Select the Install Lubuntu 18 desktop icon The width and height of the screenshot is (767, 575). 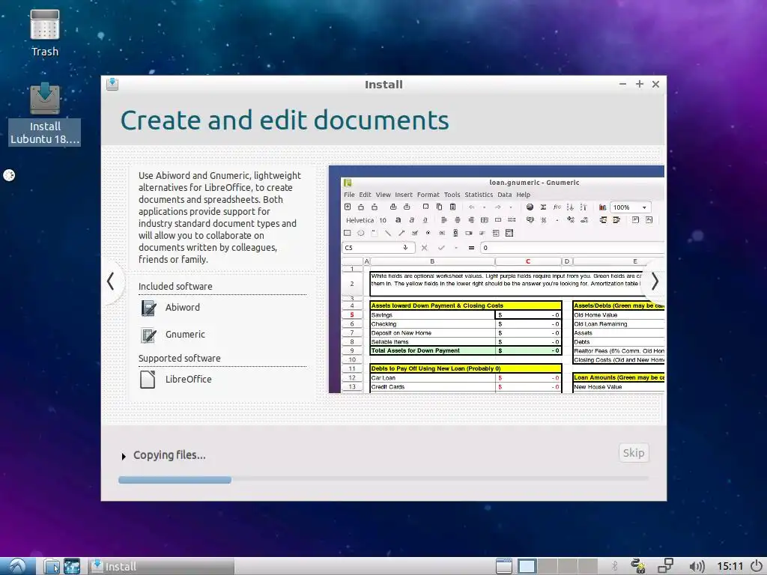(x=44, y=114)
